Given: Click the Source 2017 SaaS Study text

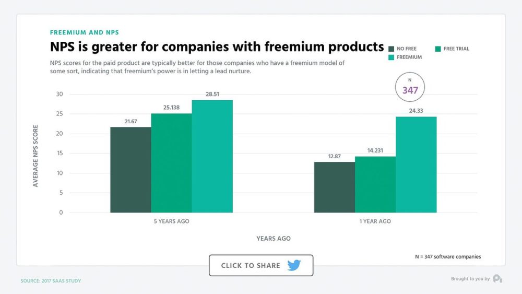Looking at the screenshot, I should pyautogui.click(x=51, y=281).
